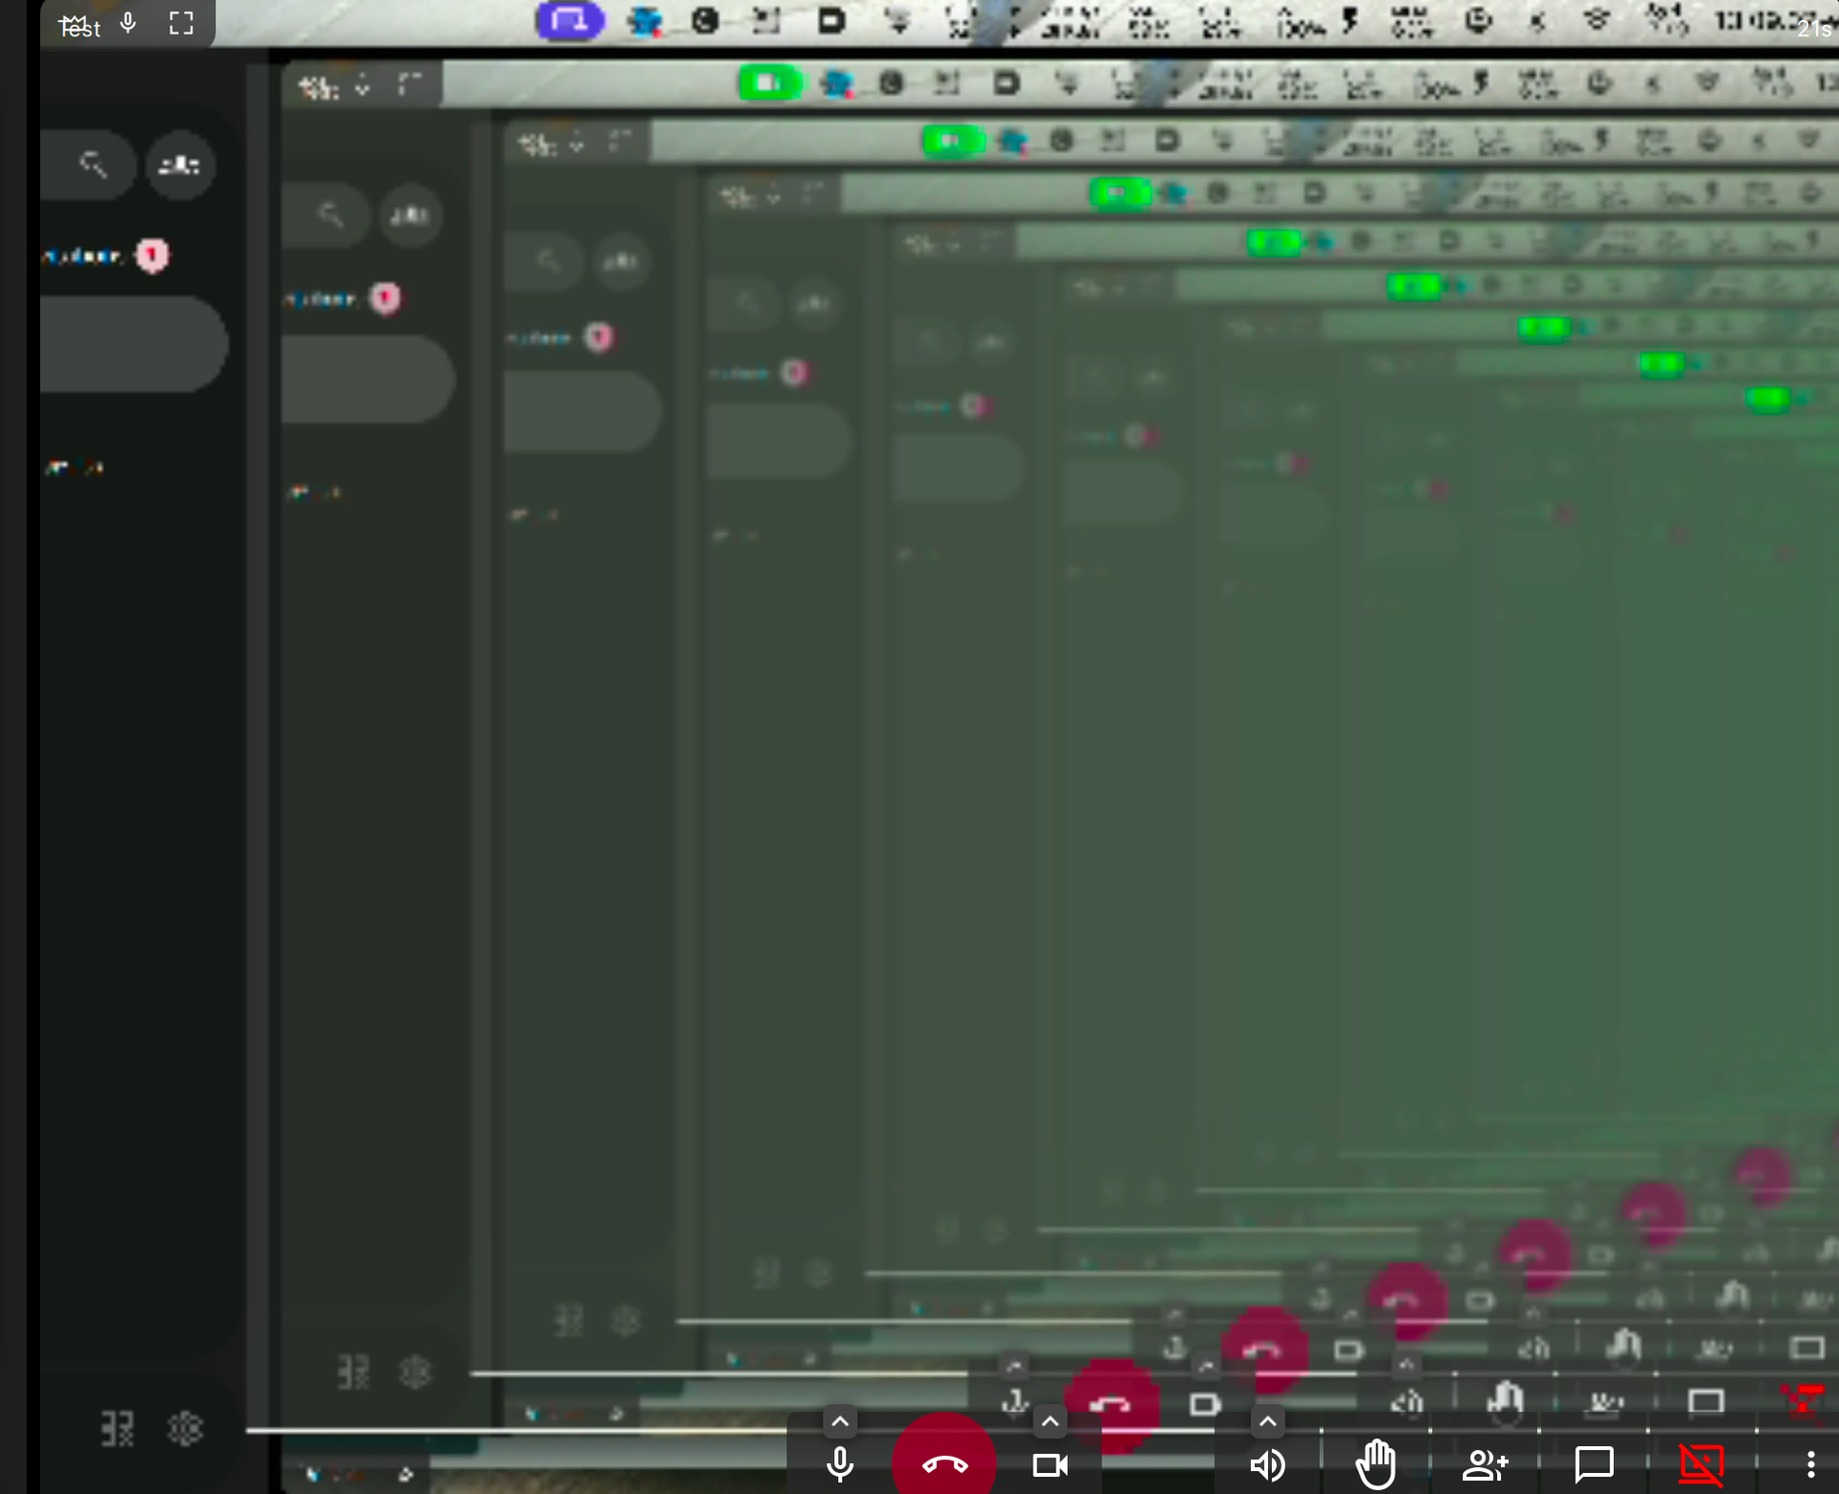
Task: Turn the camera on or off in the call toolbar
Action: pyautogui.click(x=1050, y=1465)
